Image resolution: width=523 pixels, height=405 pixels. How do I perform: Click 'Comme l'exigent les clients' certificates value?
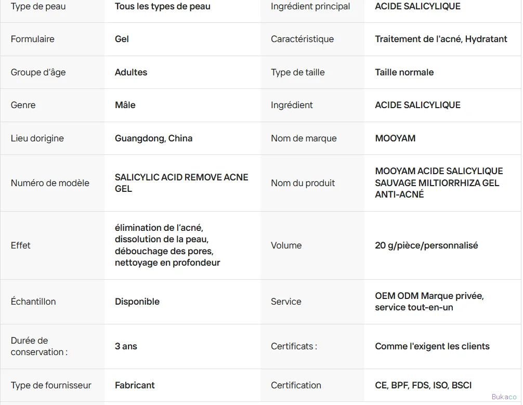(x=432, y=346)
